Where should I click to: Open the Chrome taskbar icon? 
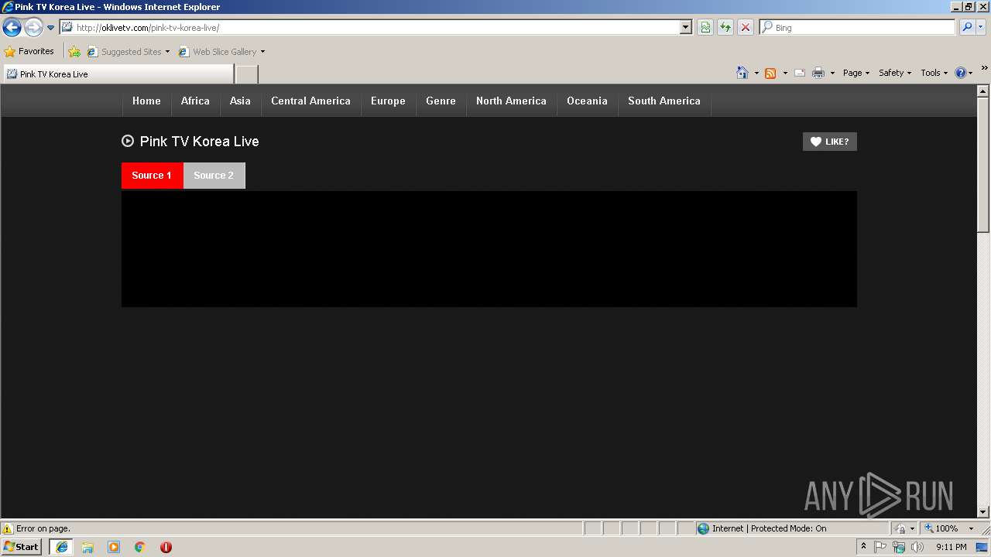140,547
